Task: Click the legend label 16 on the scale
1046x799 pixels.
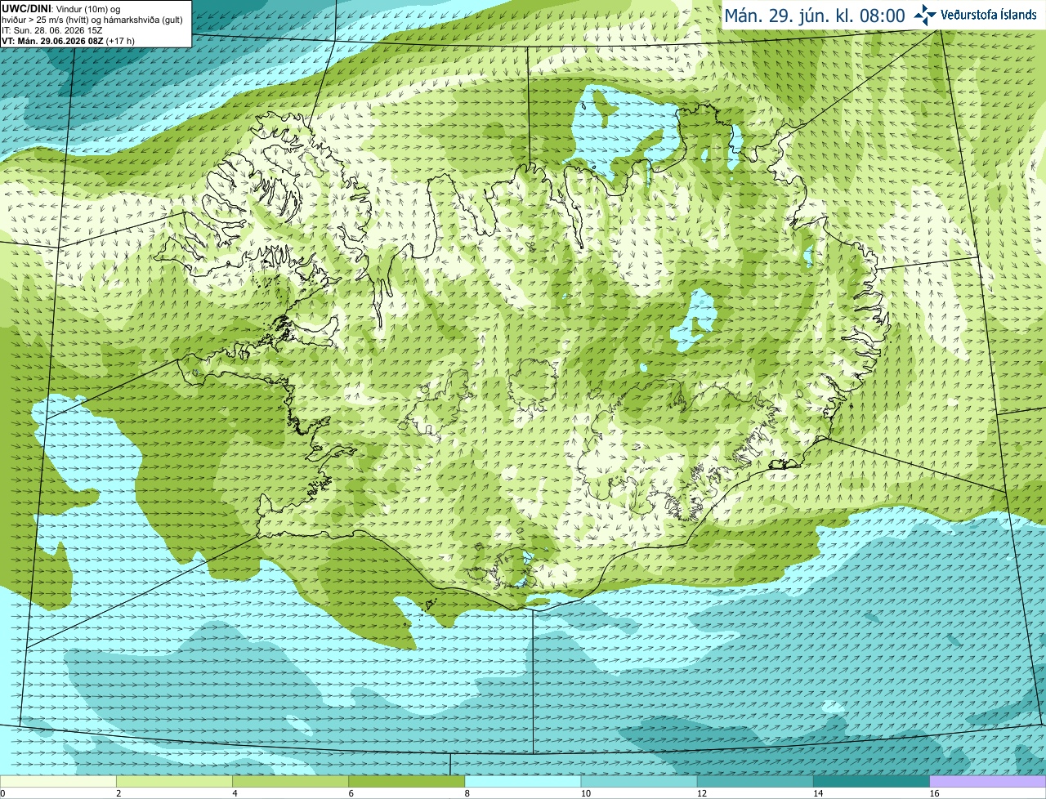Action: coord(935,793)
